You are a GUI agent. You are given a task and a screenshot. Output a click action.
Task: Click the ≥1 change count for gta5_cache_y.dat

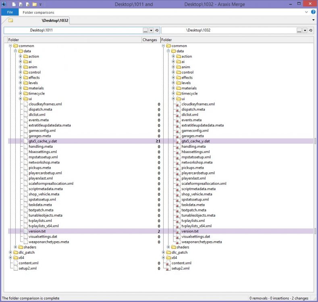coord(158,141)
